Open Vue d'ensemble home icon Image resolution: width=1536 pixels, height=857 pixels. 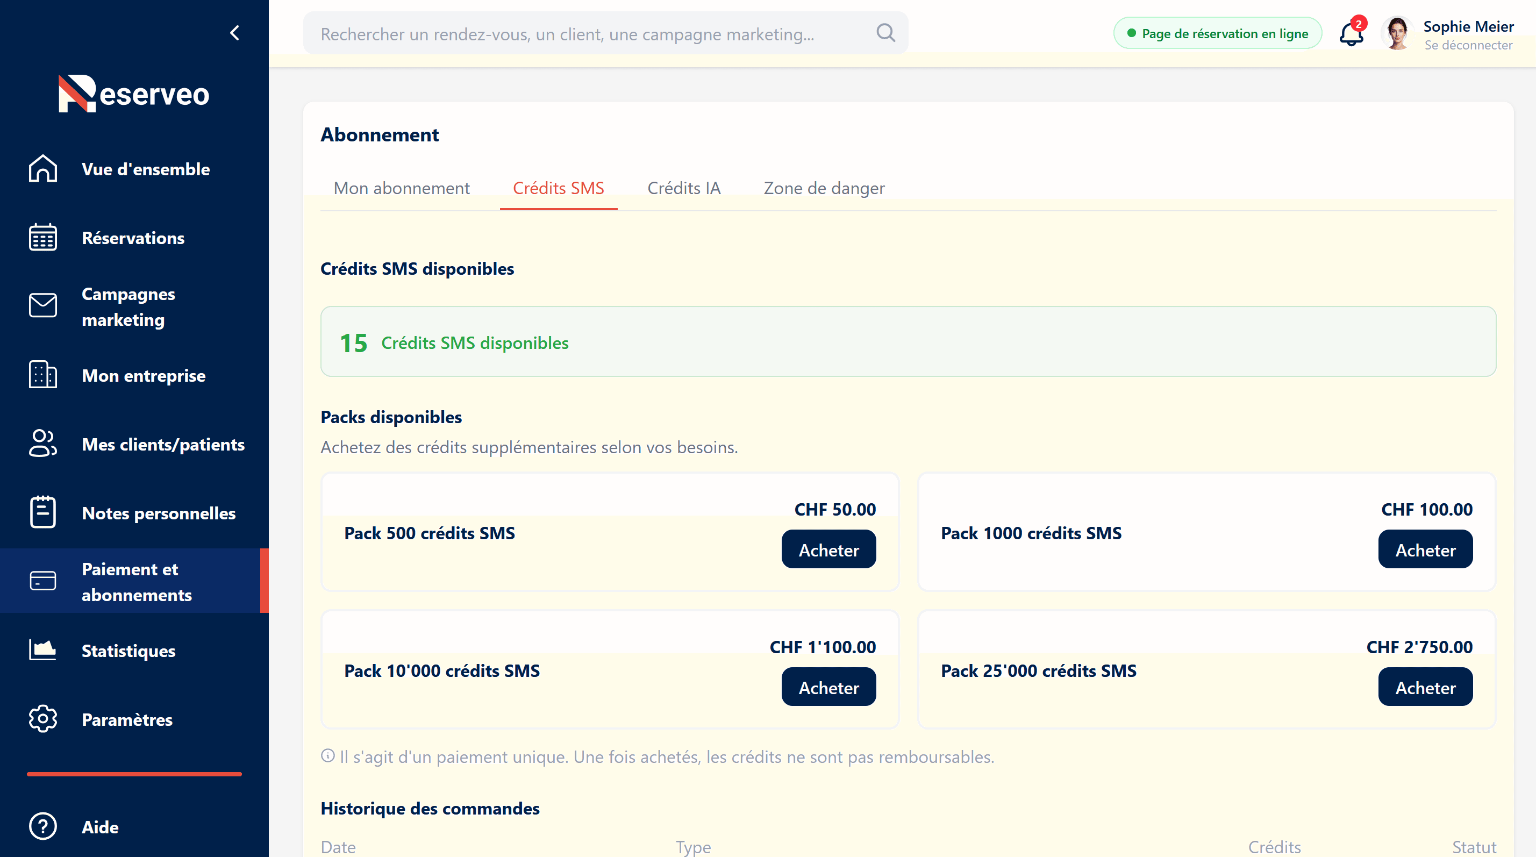coord(43,169)
